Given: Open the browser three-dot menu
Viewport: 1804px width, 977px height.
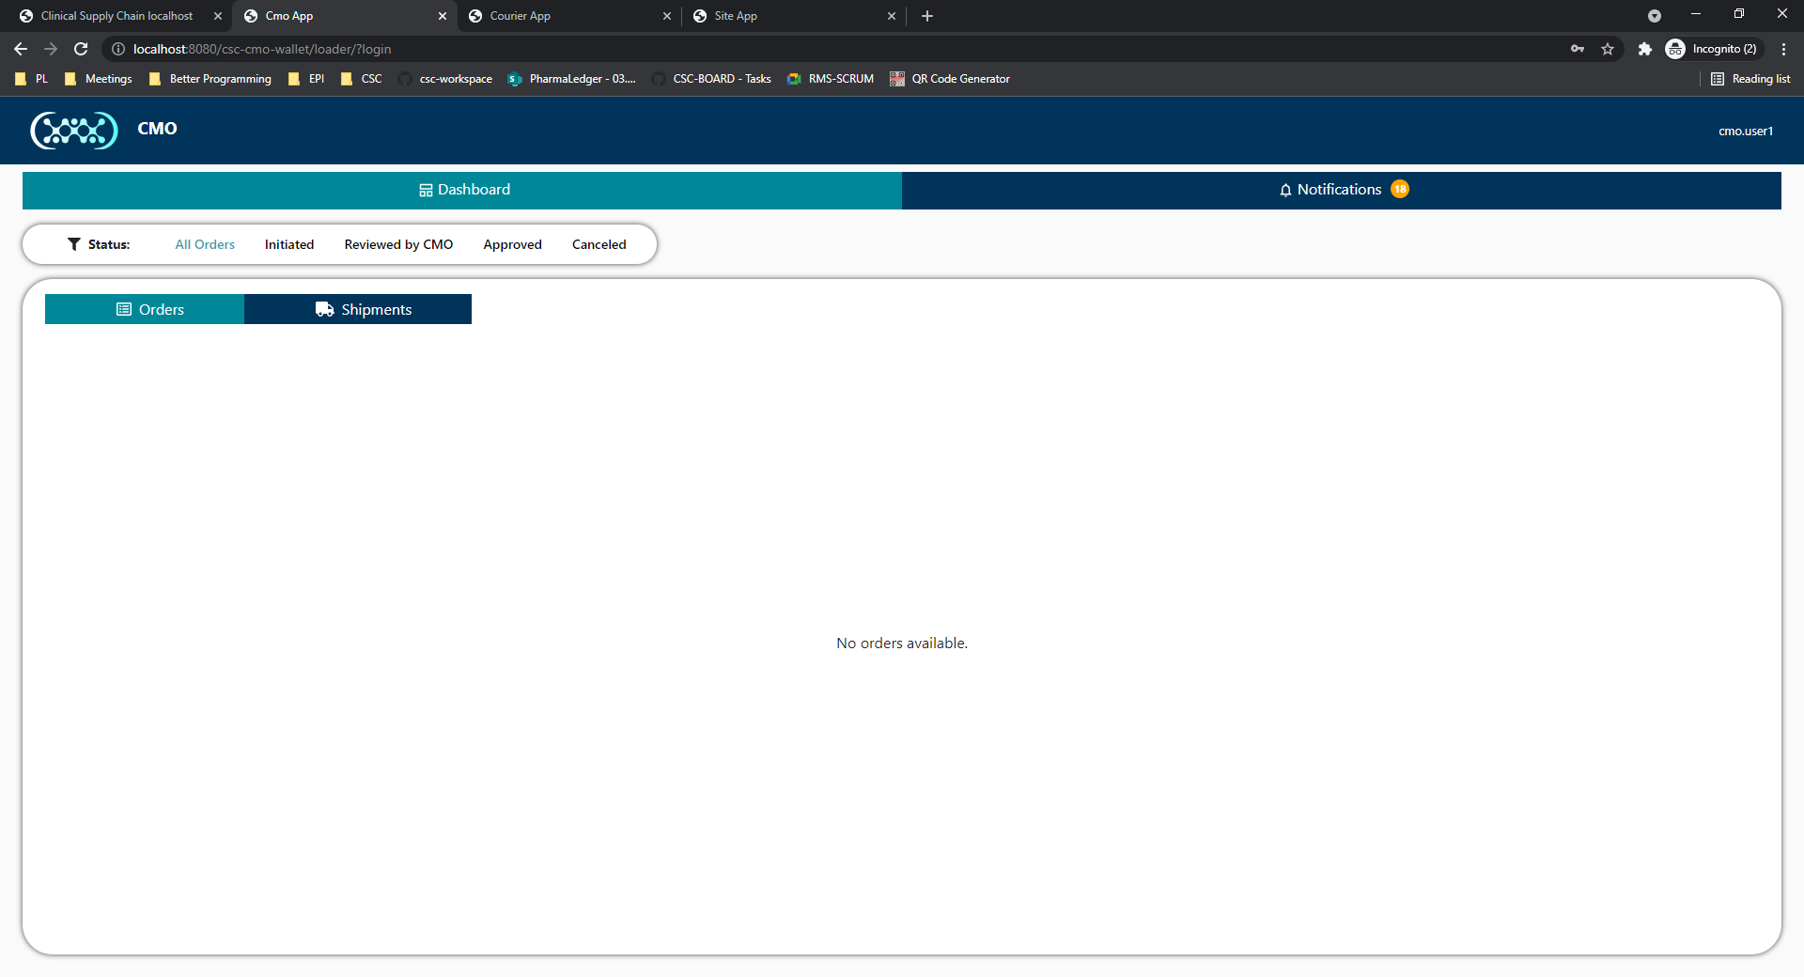Looking at the screenshot, I should 1783,49.
